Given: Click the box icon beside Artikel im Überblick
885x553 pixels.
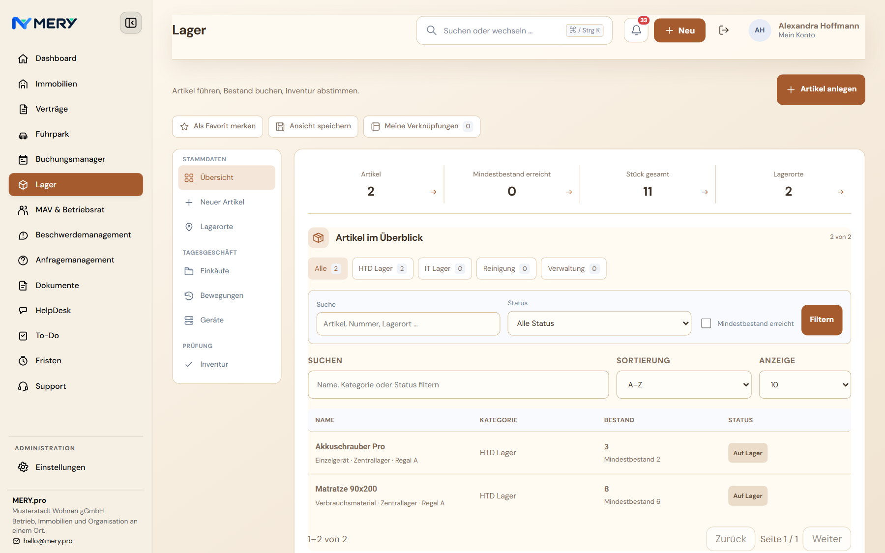Looking at the screenshot, I should [318, 238].
